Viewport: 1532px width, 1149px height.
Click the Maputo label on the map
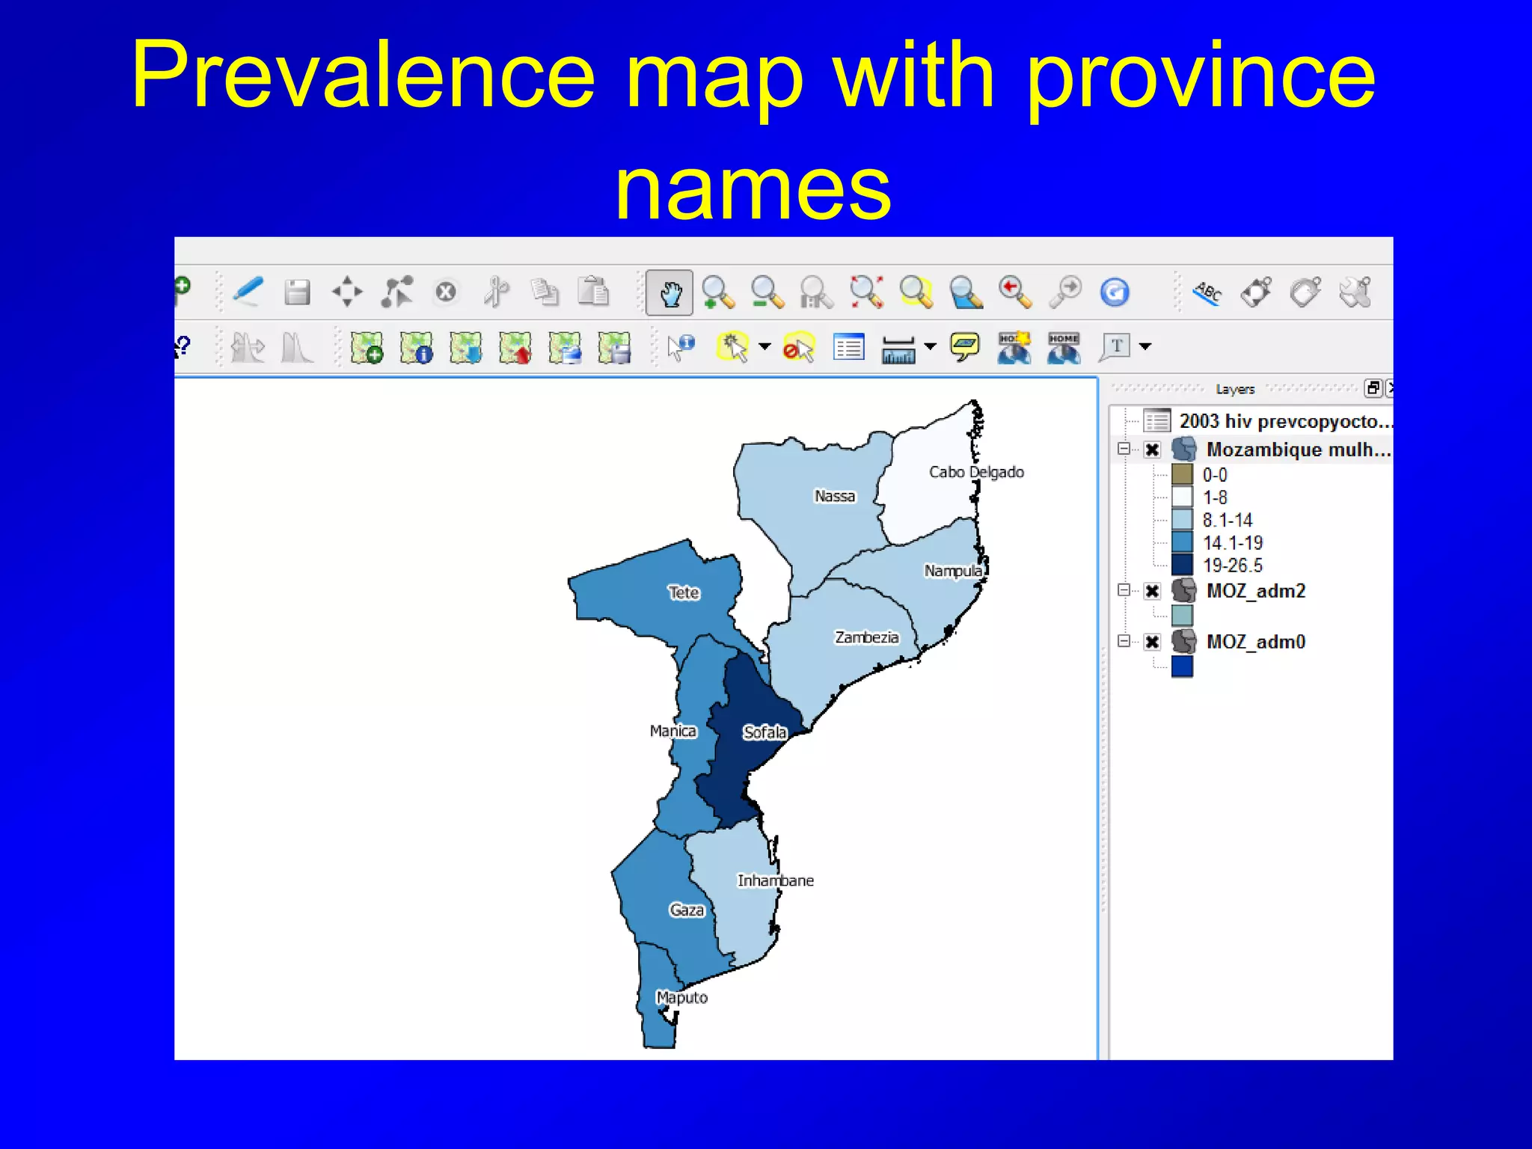click(681, 997)
